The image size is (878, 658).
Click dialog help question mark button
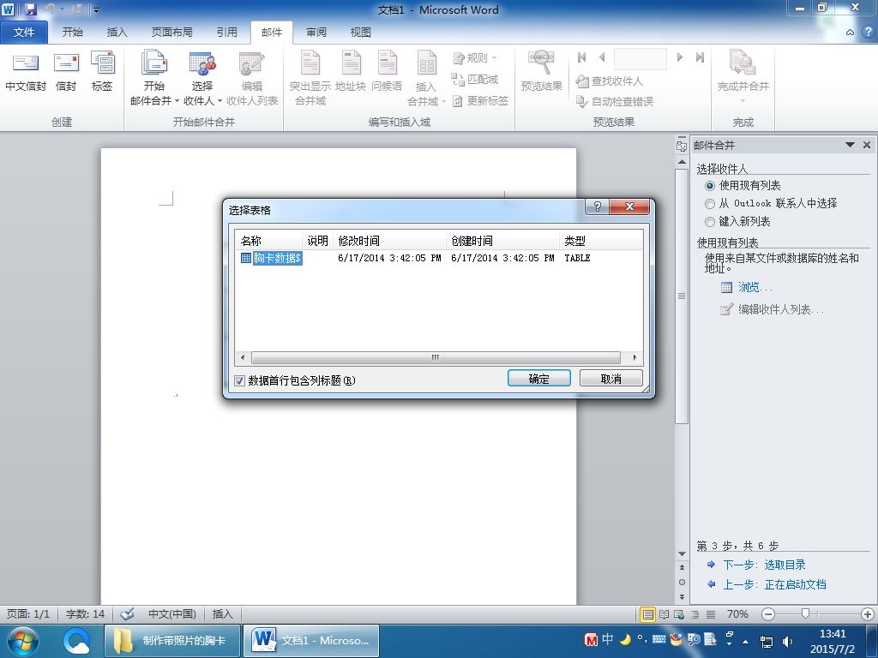(597, 206)
